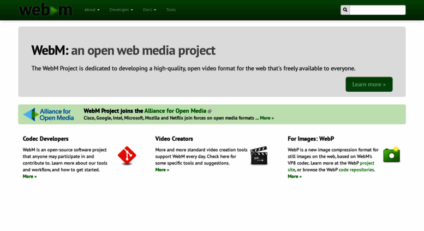The height and width of the screenshot is (231, 424).
Task: Click the 'WebM: an open web media project' title
Action: click(x=123, y=51)
